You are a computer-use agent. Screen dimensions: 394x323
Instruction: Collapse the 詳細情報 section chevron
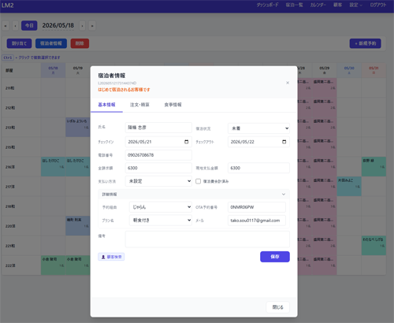[284, 195]
